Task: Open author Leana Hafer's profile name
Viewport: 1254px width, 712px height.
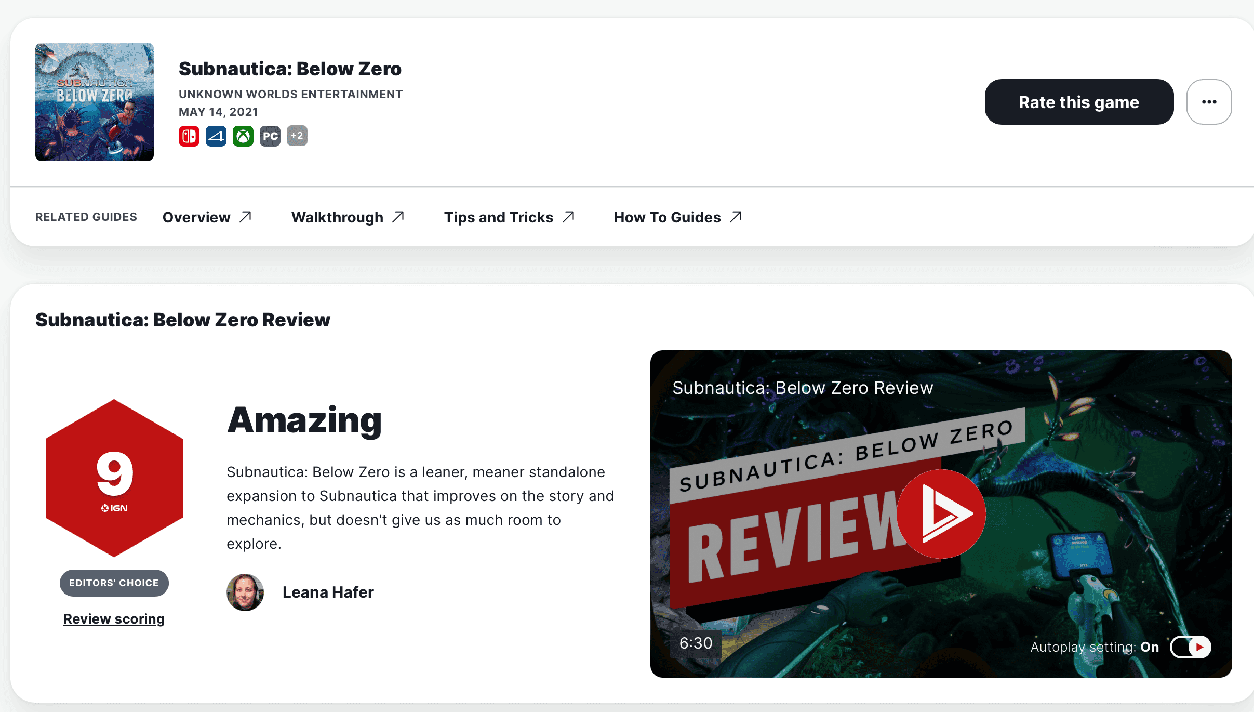Action: 328,592
